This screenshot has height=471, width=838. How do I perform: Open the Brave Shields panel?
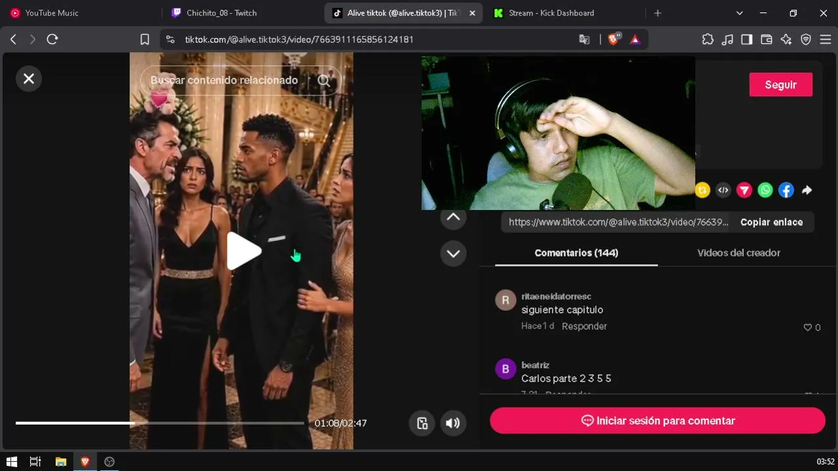[x=614, y=39]
